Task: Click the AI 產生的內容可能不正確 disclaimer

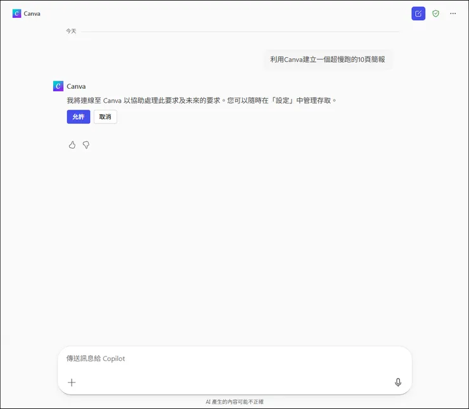Action: tap(234, 402)
